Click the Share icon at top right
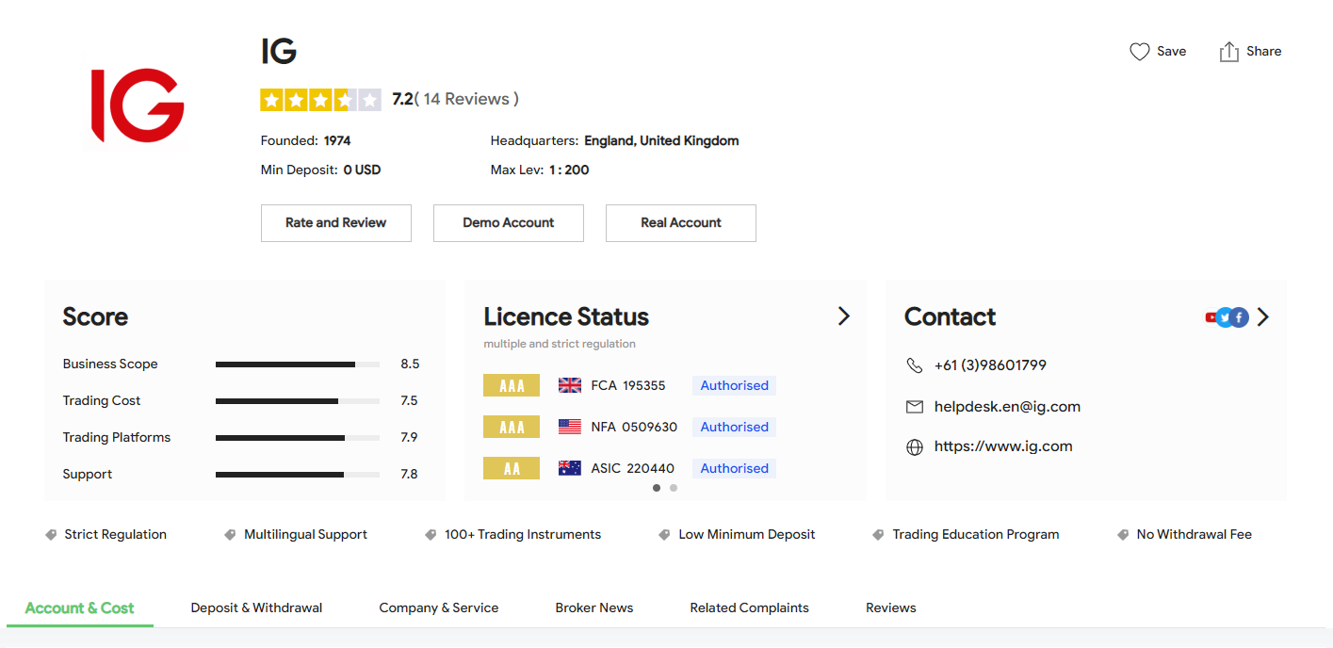Viewport: 1333px width, 648px height. pyautogui.click(x=1228, y=51)
